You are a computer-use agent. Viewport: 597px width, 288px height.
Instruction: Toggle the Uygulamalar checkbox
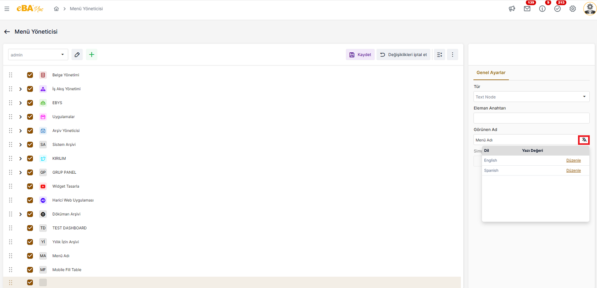[x=30, y=117]
